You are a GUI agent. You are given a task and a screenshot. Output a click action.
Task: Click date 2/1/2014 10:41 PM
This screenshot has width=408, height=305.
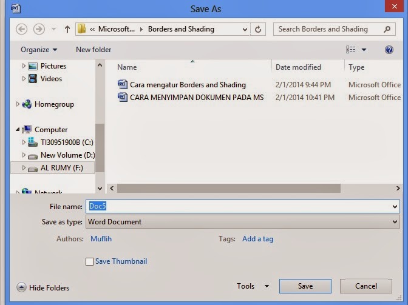pos(305,98)
